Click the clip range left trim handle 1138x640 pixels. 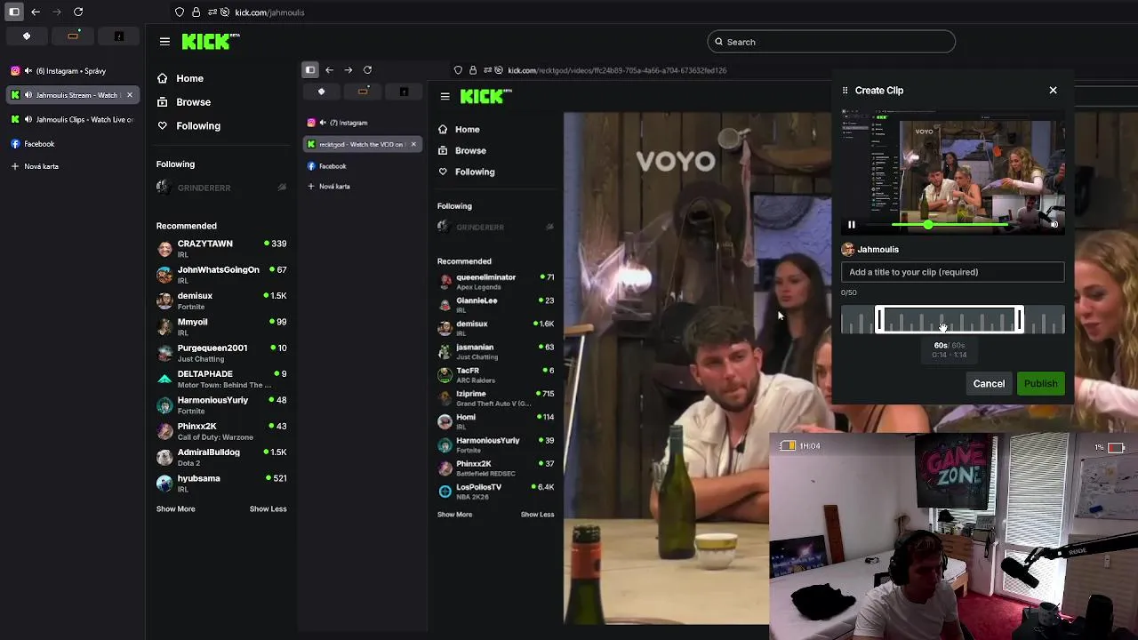click(x=879, y=320)
